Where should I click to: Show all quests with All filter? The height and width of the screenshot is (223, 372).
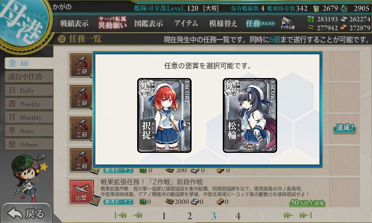point(29,63)
